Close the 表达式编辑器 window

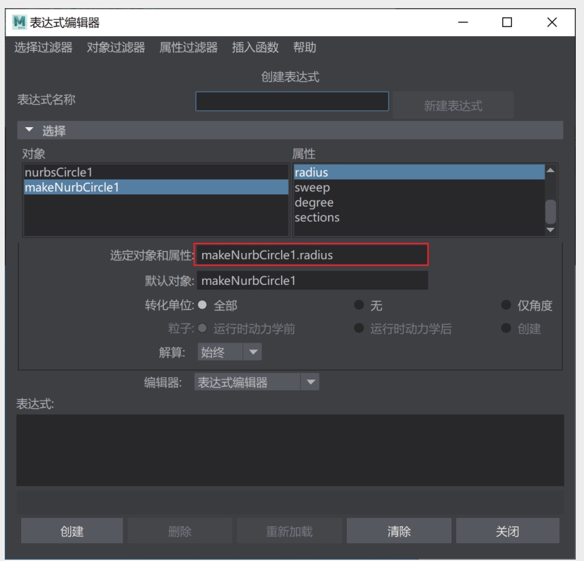[x=552, y=22]
